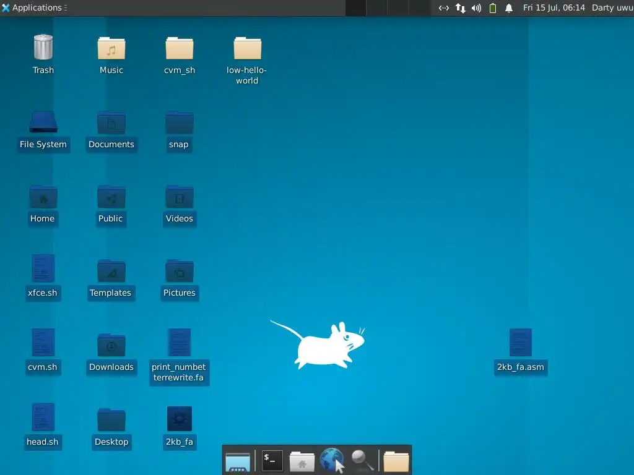Select the cvm.sh script file
Screen dimensions: 634x475
coord(43,343)
